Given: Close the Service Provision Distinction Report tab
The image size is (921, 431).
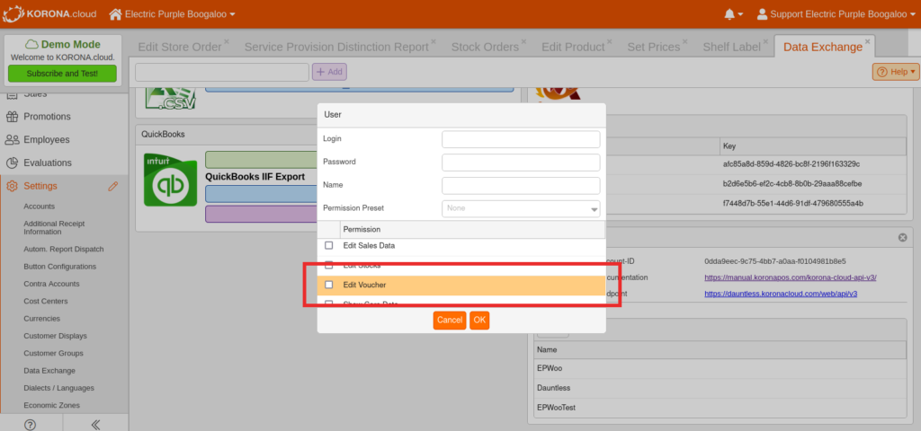Looking at the screenshot, I should pos(434,41).
